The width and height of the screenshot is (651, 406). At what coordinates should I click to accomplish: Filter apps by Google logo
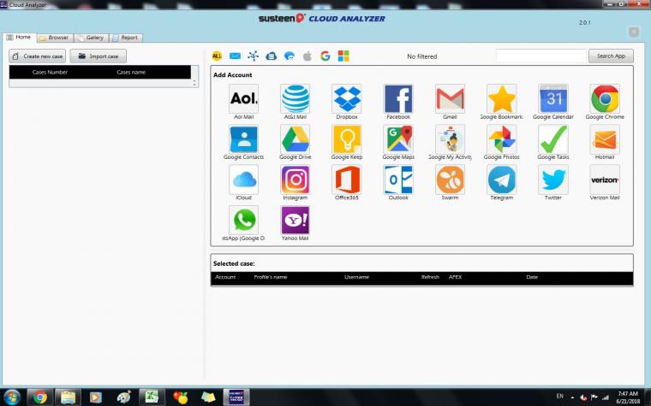pos(325,56)
